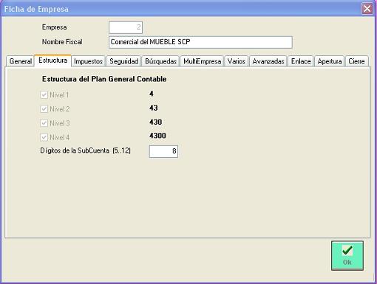Open the Cierre tab
The image size is (377, 284).
pos(356,61)
